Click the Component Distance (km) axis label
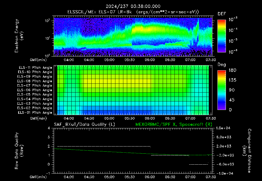The image size is (262, 181). (x=247, y=151)
